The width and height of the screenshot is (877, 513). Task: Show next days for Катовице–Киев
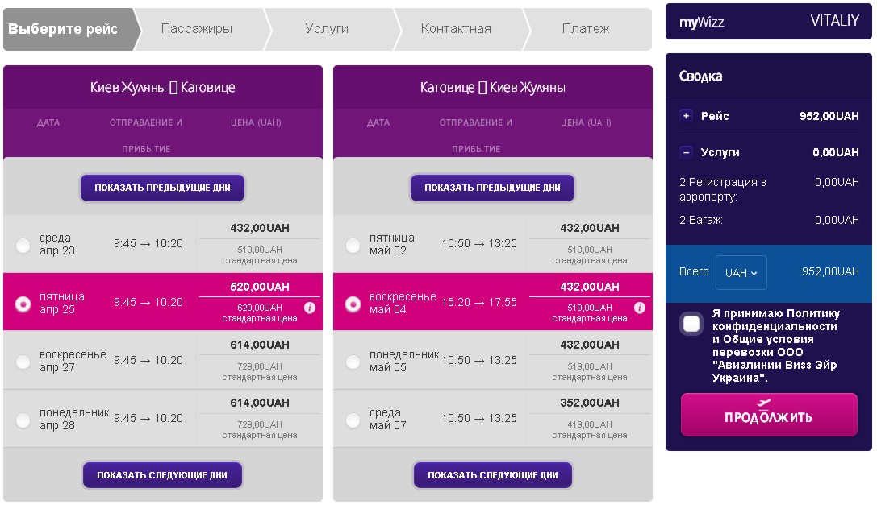tap(493, 475)
